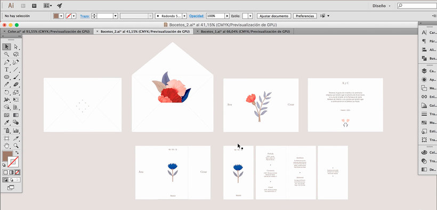Select the Free Transform tool
Viewport: 437px width, 210px height.
point(16,100)
